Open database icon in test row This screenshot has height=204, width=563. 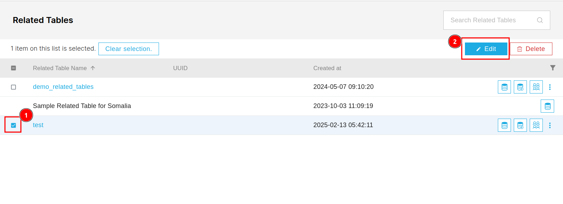(504, 125)
